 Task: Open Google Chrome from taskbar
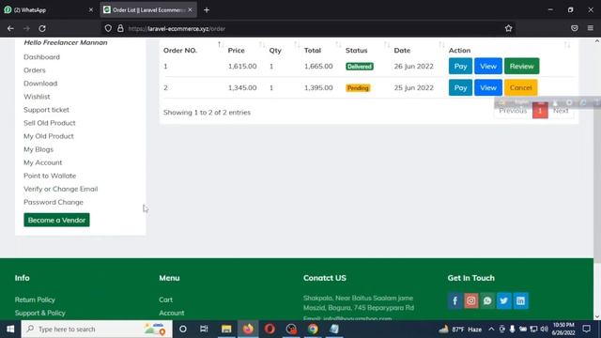coord(313,329)
